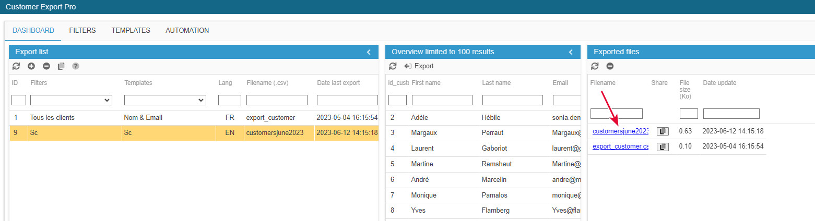Refresh the Export list panel
The image size is (815, 221).
16,66
